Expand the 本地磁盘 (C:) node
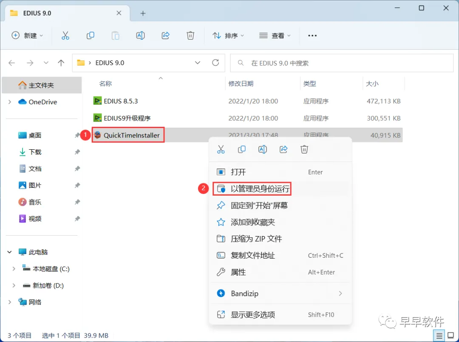The width and height of the screenshot is (459, 342). point(14,269)
